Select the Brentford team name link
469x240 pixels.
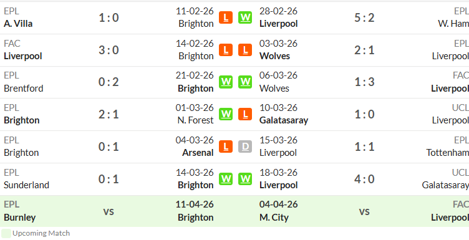tap(23, 88)
